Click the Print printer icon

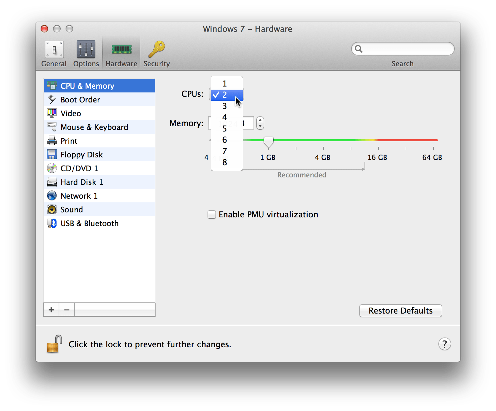coord(52,141)
